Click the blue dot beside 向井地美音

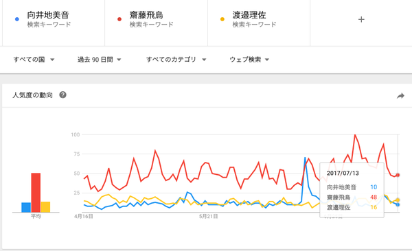click(17, 19)
